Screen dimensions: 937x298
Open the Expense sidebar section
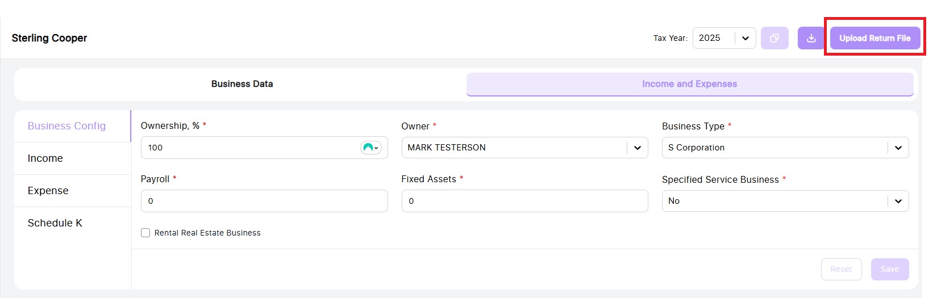(x=48, y=191)
